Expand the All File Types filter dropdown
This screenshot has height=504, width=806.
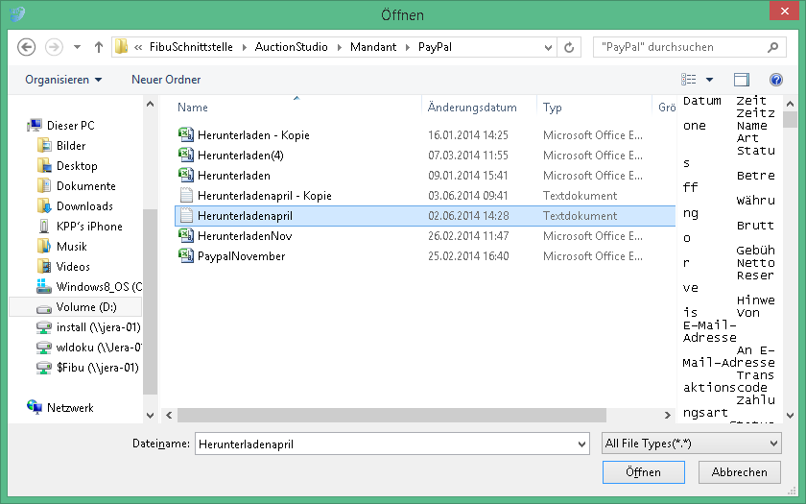click(x=691, y=444)
